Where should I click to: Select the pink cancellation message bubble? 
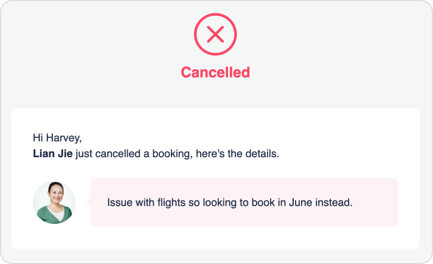click(244, 202)
